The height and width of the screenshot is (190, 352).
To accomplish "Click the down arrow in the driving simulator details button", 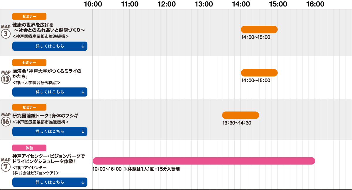I will pos(83,182).
